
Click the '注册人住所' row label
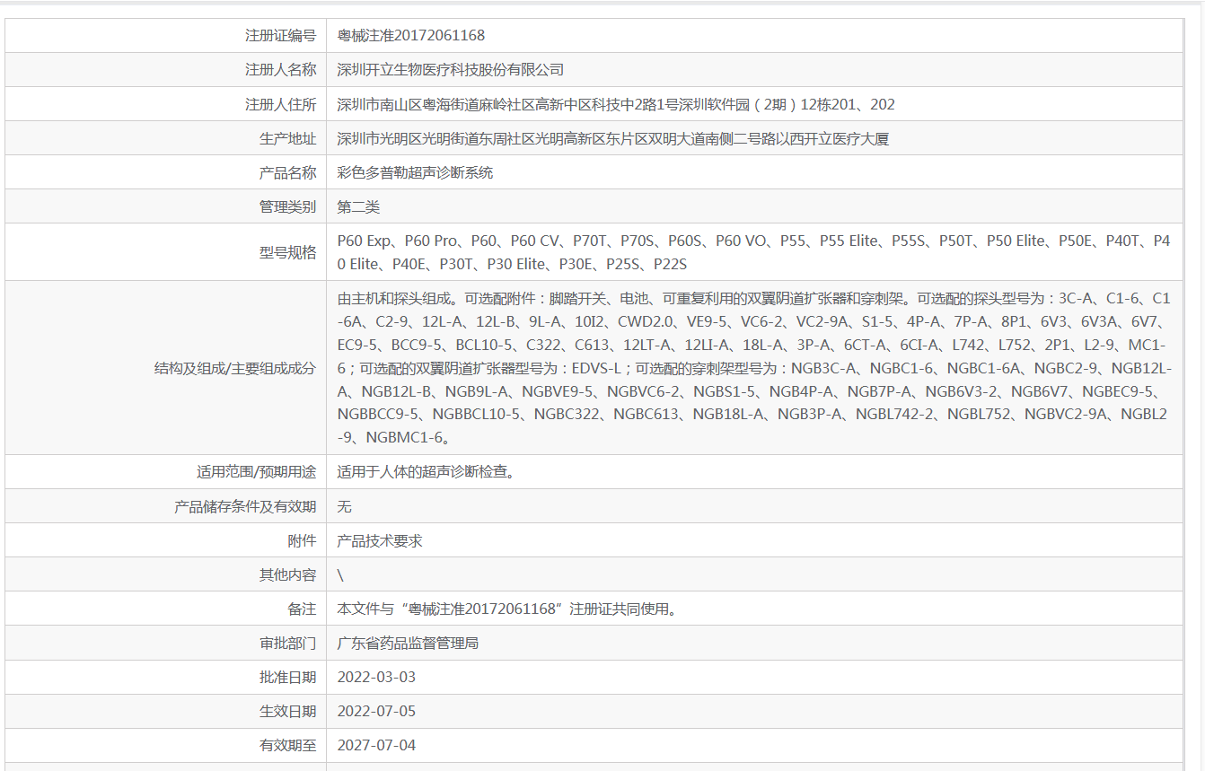pyautogui.click(x=280, y=104)
